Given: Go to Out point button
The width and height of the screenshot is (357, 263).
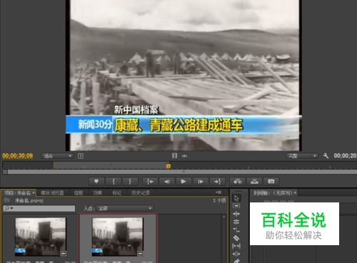Looking at the screenshot, I should 217,182.
